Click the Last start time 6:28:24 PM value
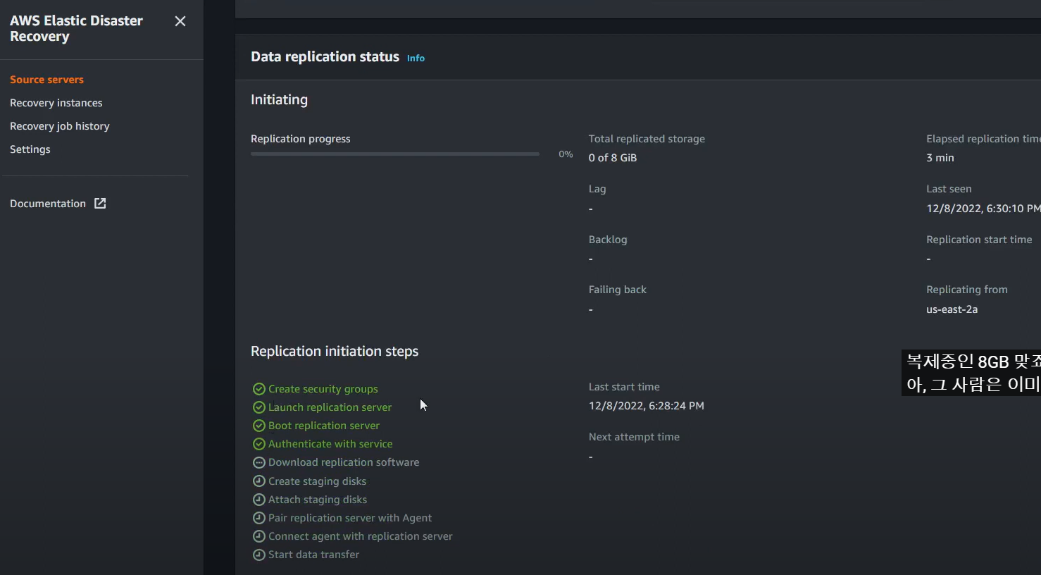 pyautogui.click(x=647, y=406)
